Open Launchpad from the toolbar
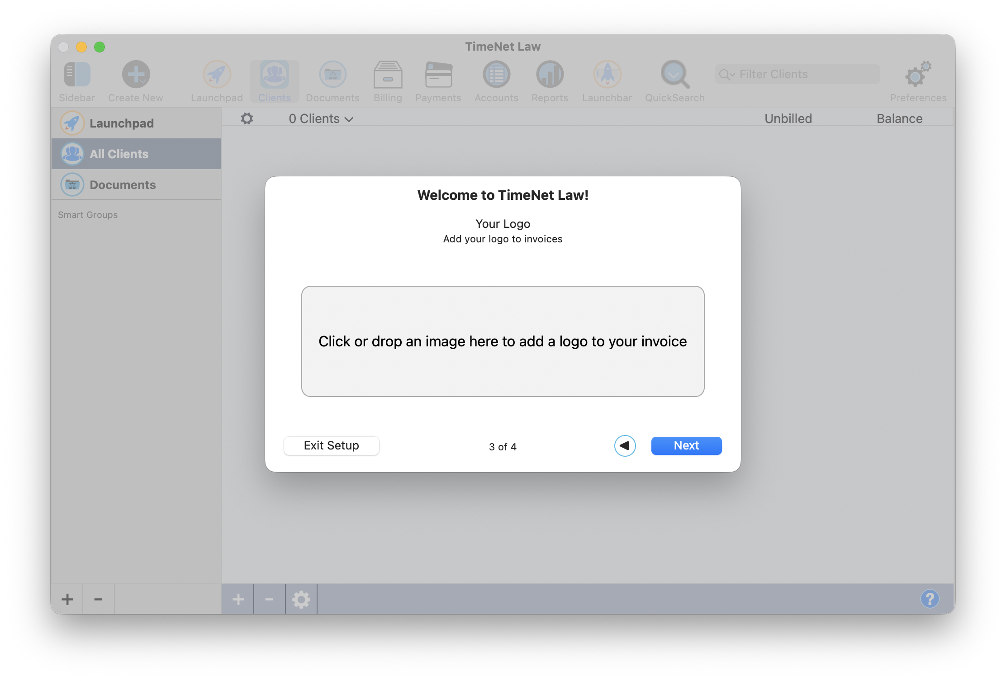This screenshot has height=681, width=1006. click(217, 75)
